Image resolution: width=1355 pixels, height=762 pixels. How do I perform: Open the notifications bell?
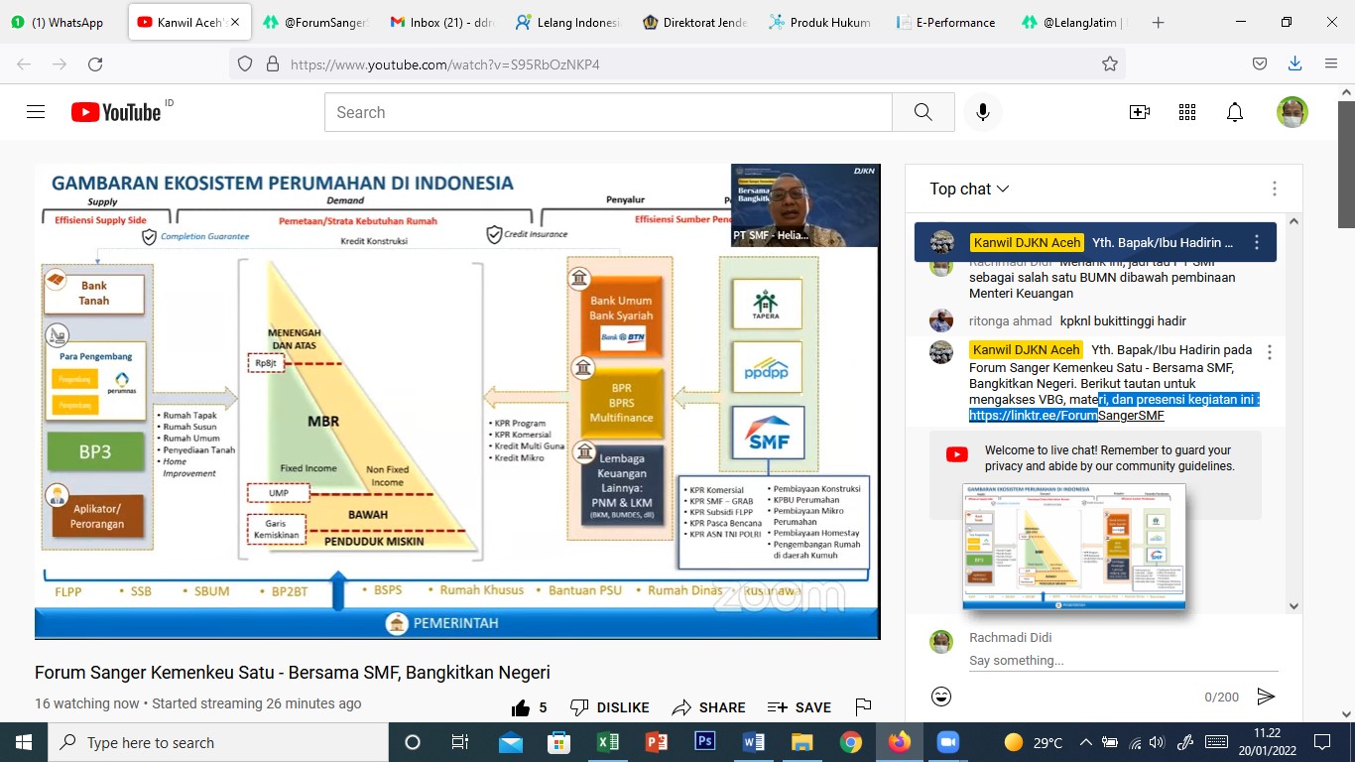click(1234, 112)
